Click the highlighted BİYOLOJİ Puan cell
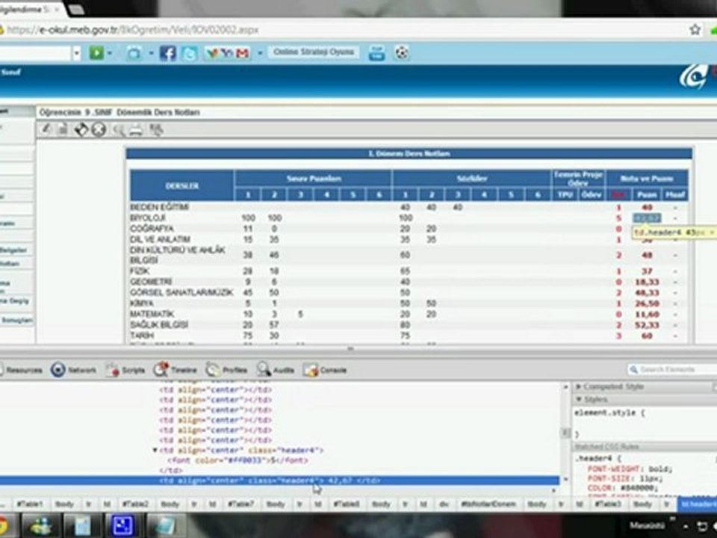The image size is (717, 538). point(647,217)
